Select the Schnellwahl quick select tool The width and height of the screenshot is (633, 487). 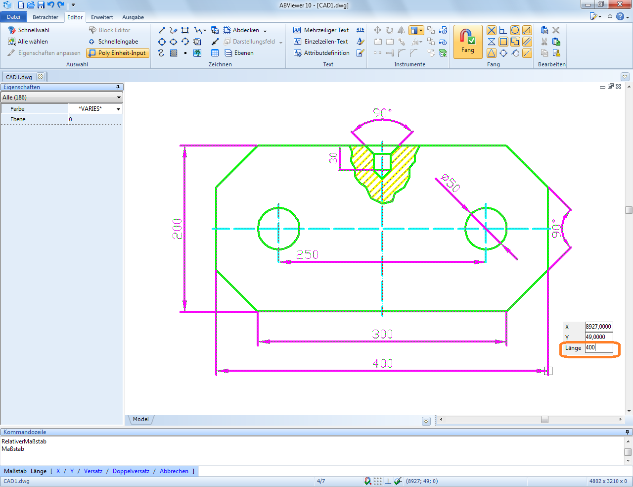coord(29,30)
